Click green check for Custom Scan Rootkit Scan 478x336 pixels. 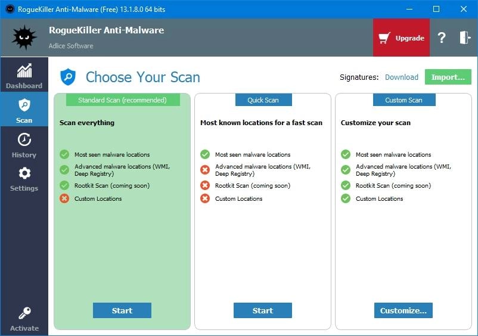tap(346, 185)
